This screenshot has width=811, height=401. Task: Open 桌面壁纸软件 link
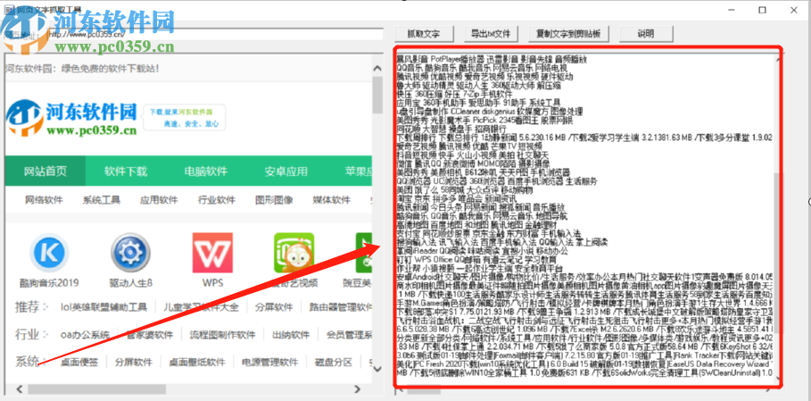click(197, 363)
